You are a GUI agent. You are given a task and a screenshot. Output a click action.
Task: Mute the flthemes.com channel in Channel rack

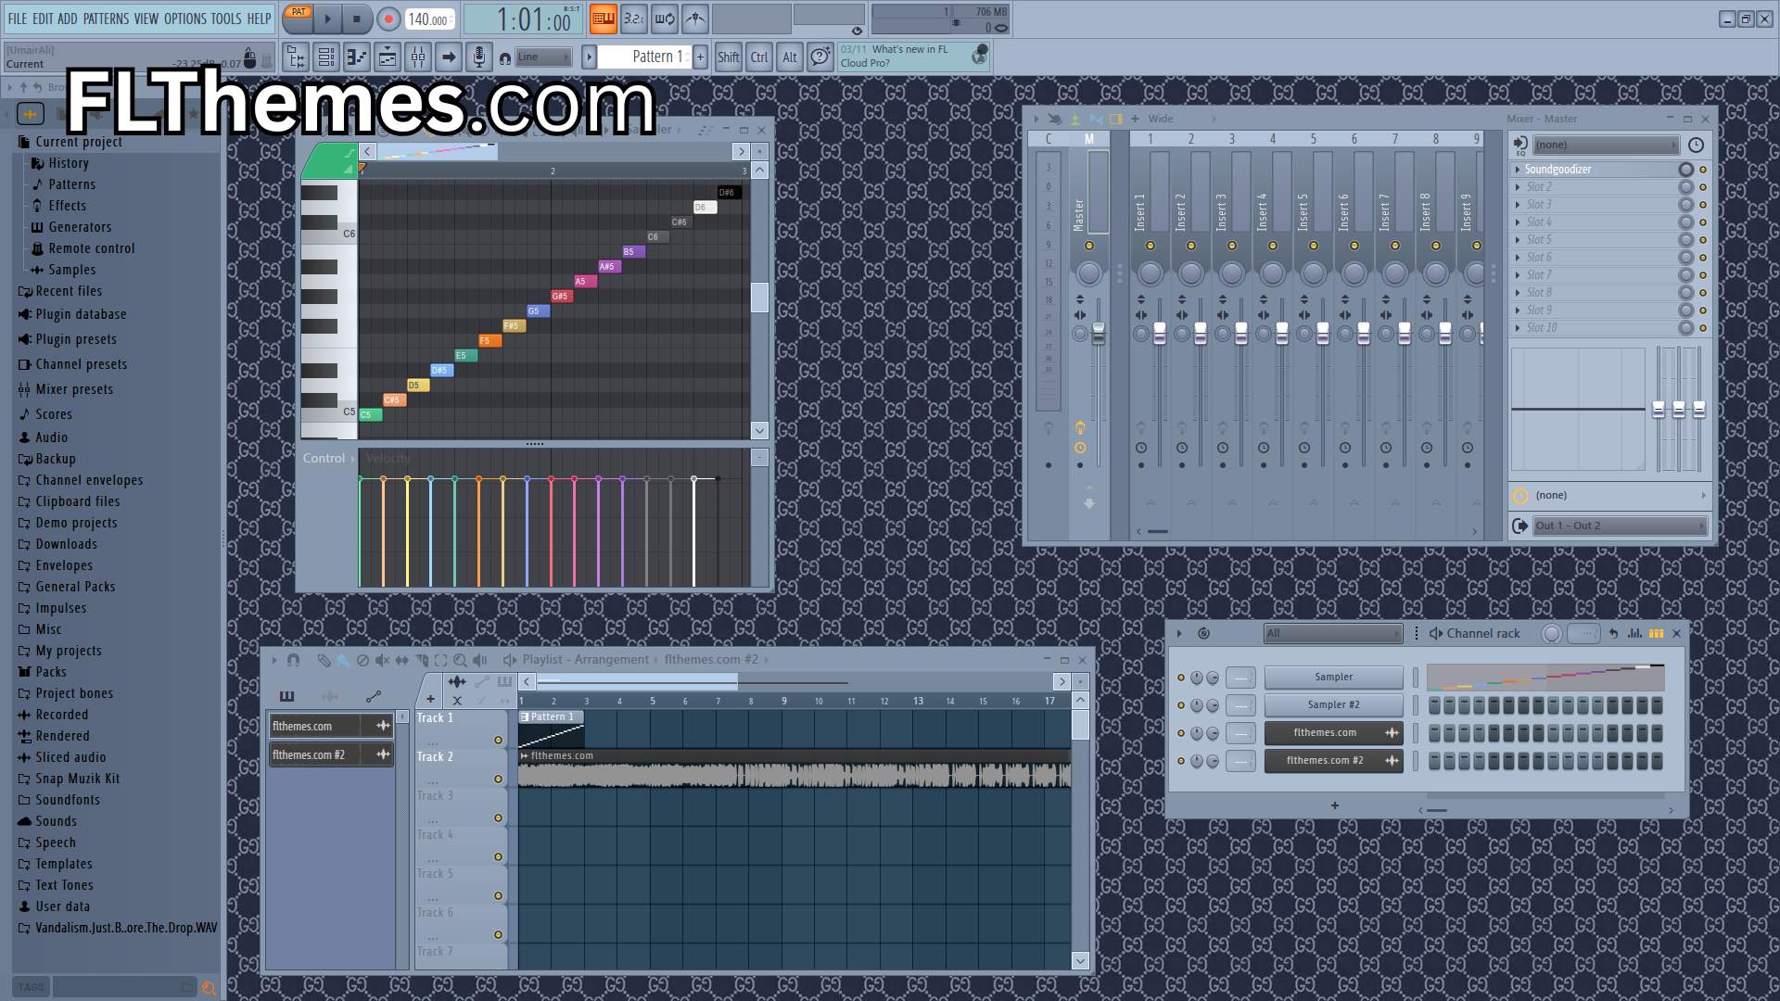point(1180,733)
